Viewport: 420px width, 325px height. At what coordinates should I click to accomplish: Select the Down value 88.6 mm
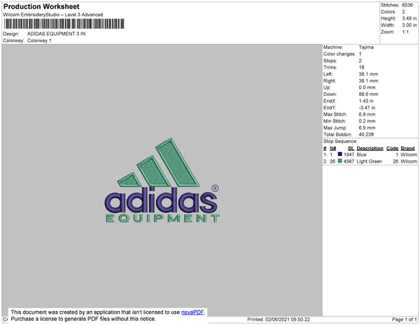(368, 95)
